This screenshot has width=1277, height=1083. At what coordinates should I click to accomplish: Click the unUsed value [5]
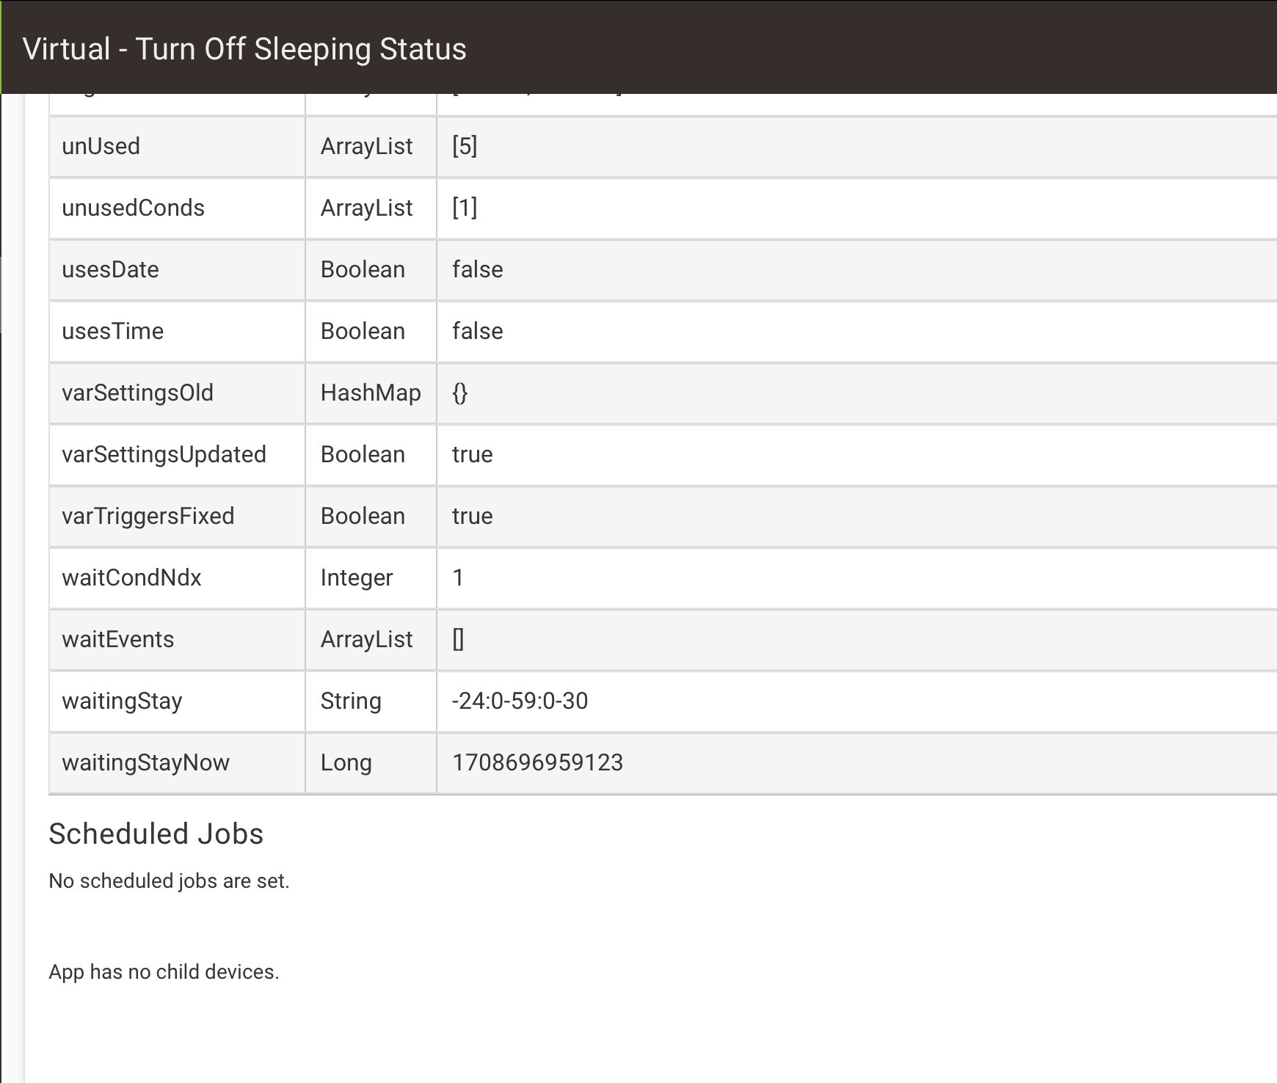click(x=465, y=146)
